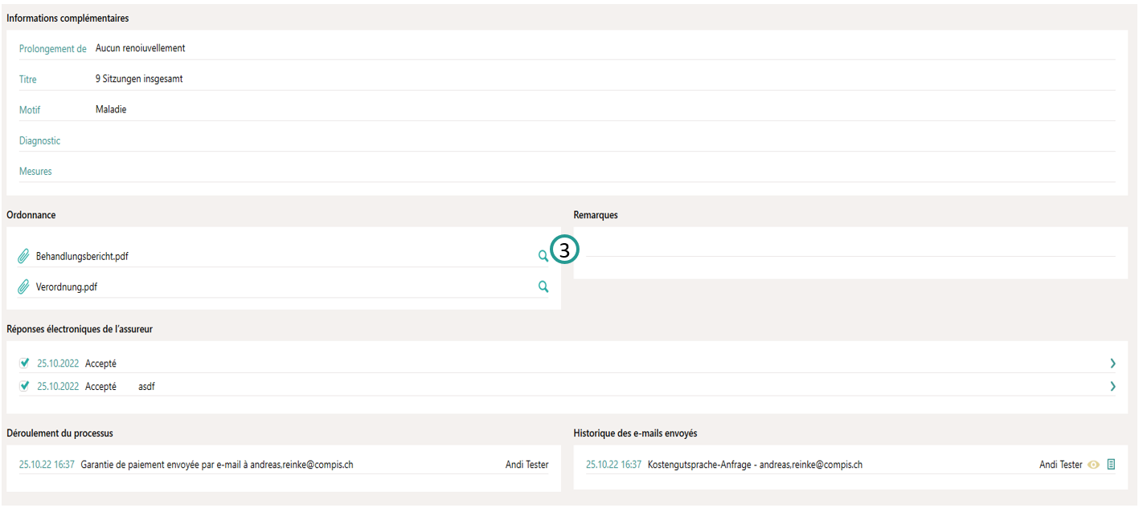This screenshot has width=1143, height=516.
Task: Click paperclip icon beside Behandlungsbericht.pdf
Action: 23,257
